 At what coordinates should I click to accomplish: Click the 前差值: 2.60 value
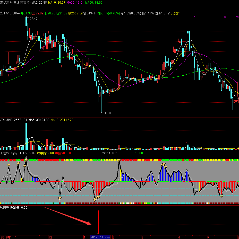point(45,153)
